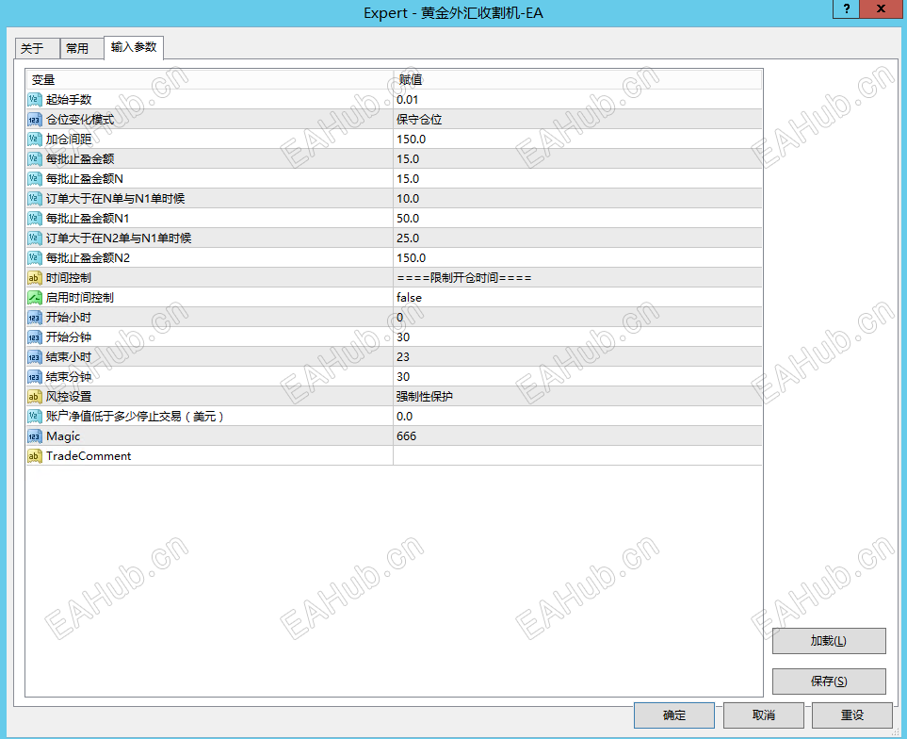907x739 pixels.
Task: Click the string icon beside 时间控制
Action: [35, 278]
